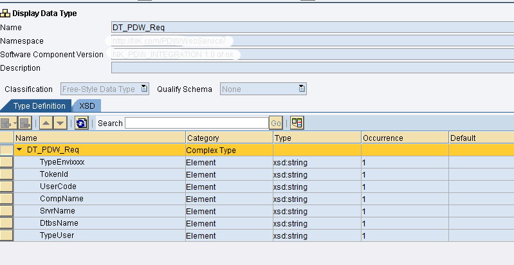This screenshot has height=265, width=514.
Task: Click the column layout icon after Go
Action: 297,123
